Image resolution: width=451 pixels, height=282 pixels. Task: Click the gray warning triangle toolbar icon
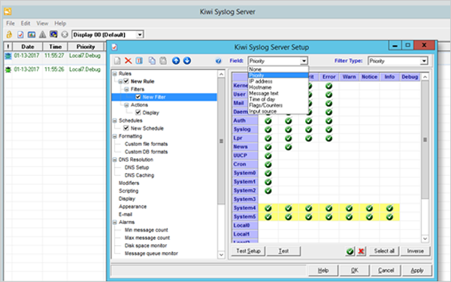tap(43, 35)
